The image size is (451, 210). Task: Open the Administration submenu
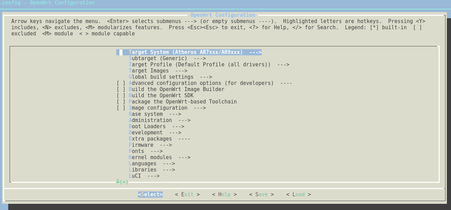click(159, 120)
